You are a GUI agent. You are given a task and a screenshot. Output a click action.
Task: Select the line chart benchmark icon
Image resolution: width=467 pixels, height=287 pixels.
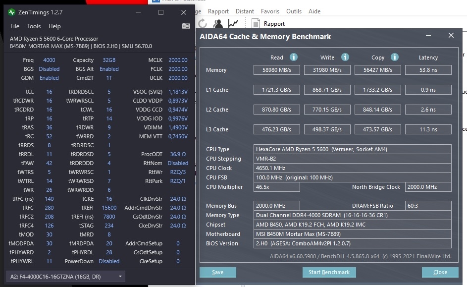(233, 23)
